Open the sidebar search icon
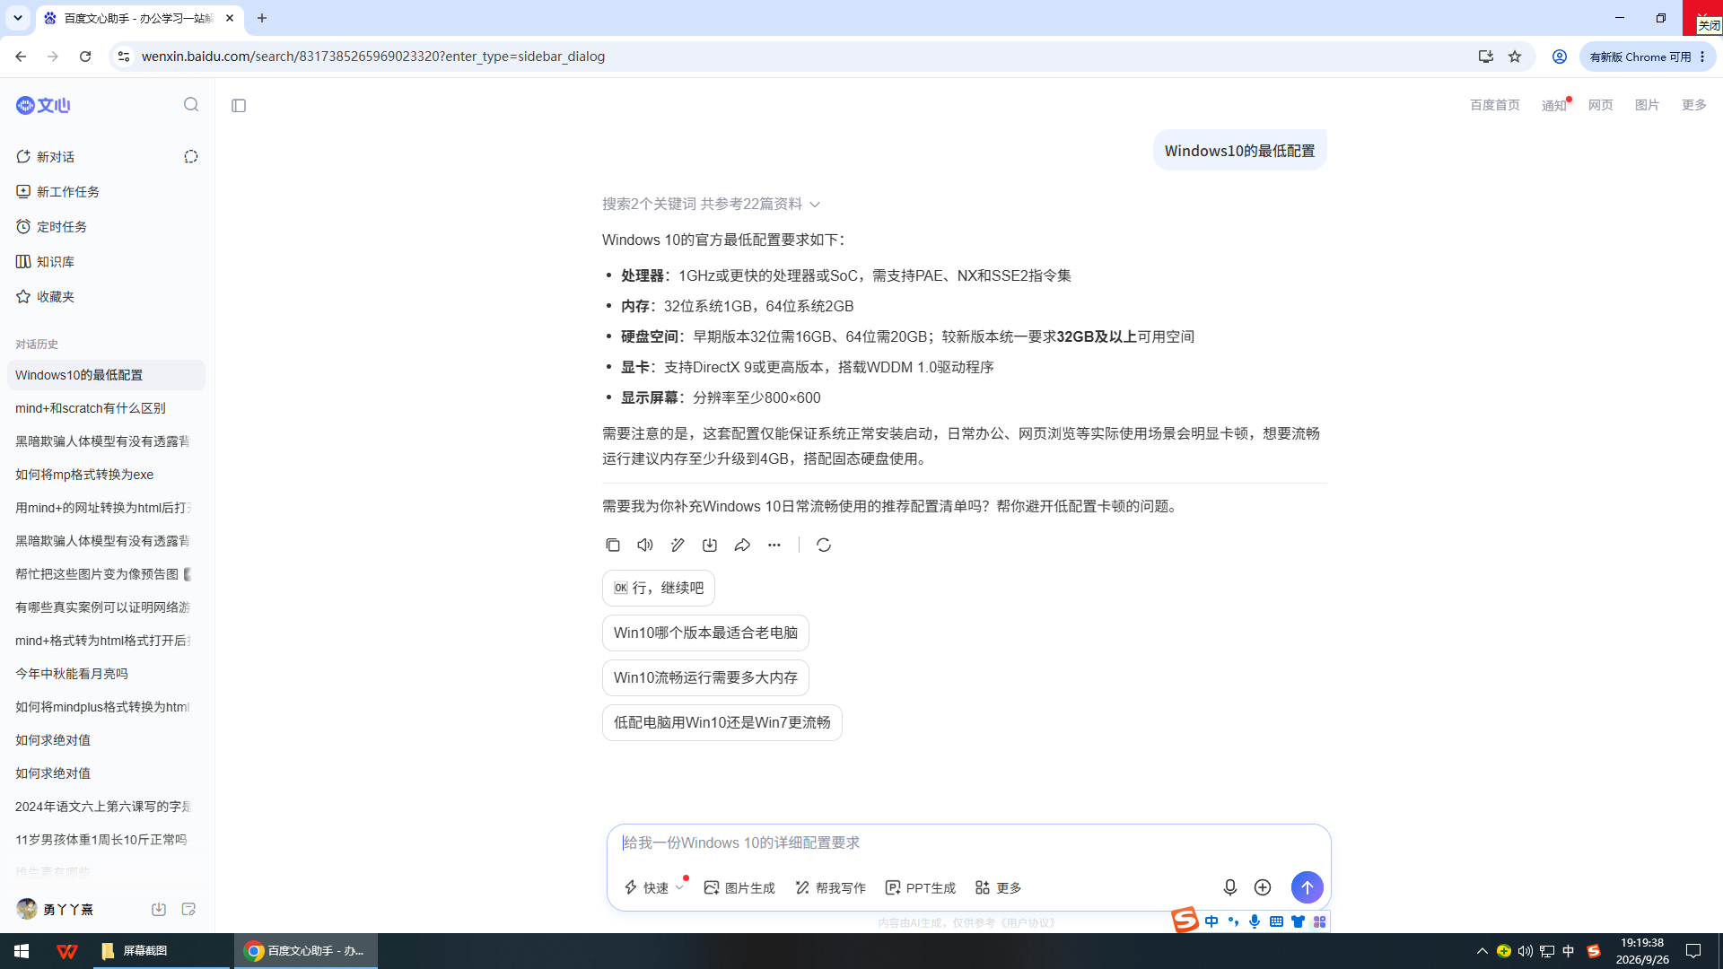 [x=191, y=105]
